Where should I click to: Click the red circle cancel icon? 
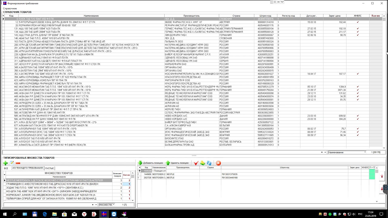218,163
